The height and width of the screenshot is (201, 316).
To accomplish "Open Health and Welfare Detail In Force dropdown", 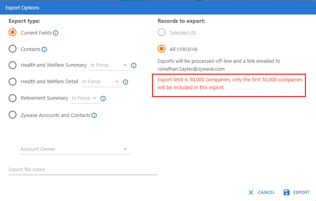I will [102, 82].
